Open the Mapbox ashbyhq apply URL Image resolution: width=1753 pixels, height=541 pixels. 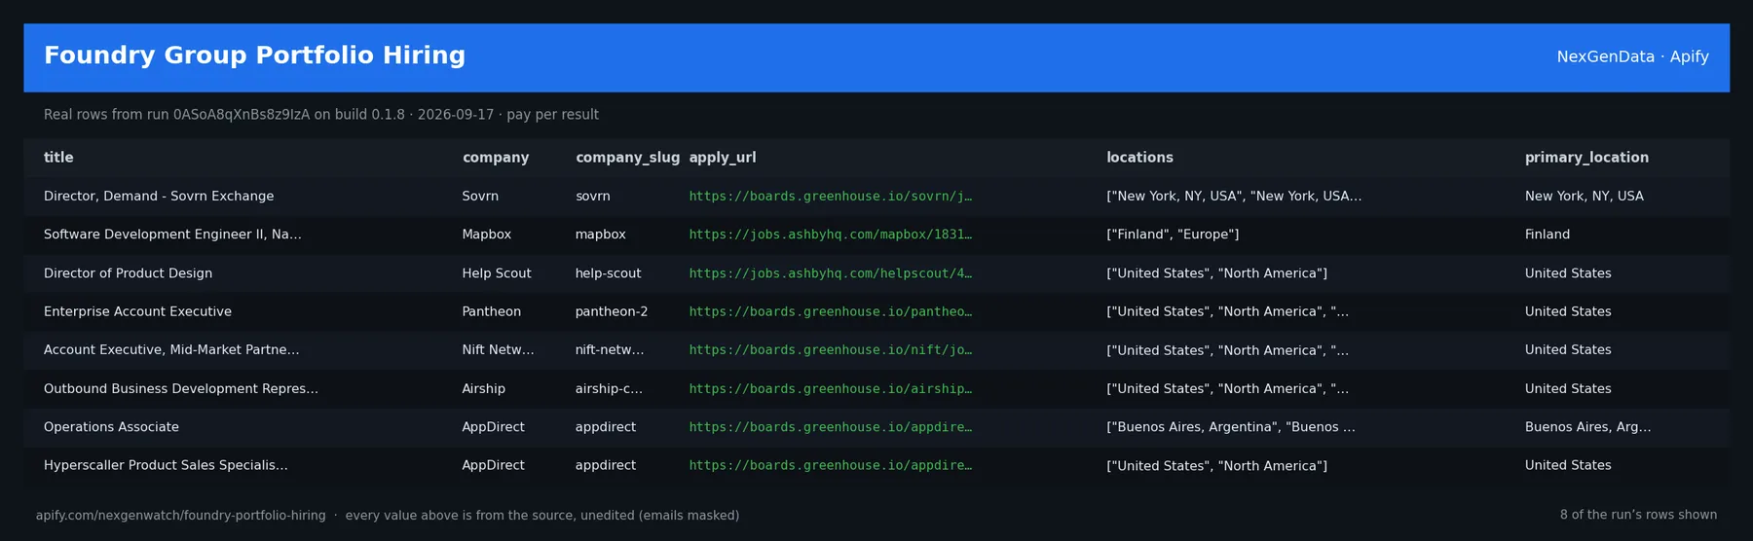pyautogui.click(x=831, y=234)
